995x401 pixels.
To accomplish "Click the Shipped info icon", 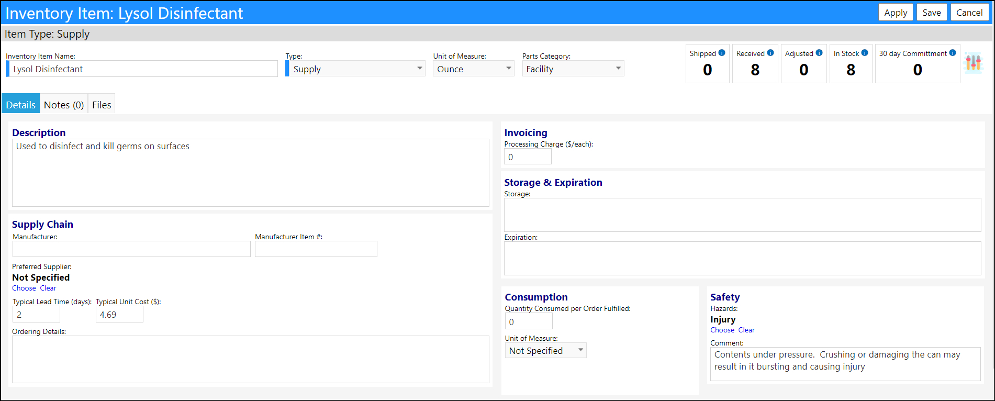I will tap(722, 53).
